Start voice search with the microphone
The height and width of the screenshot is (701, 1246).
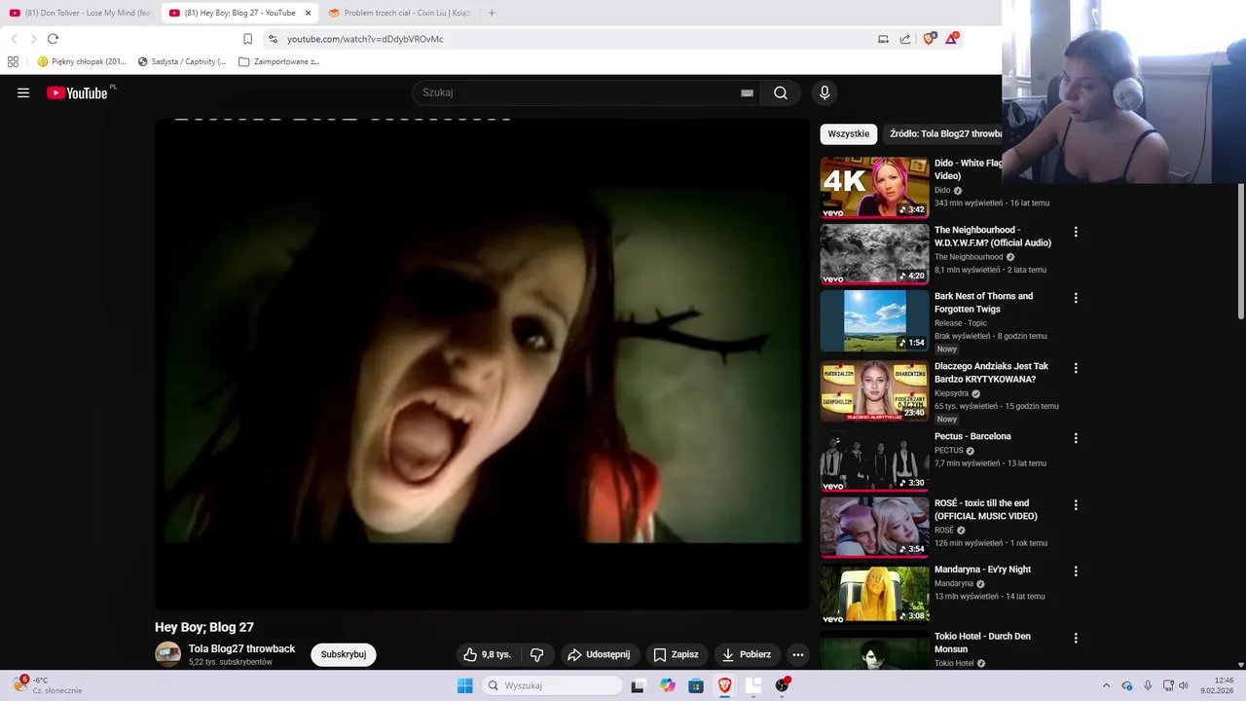click(x=825, y=92)
